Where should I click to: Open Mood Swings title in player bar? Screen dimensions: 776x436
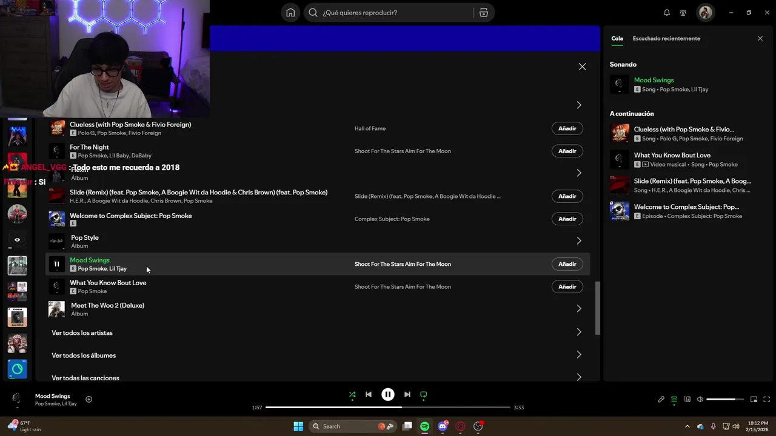[x=53, y=396]
